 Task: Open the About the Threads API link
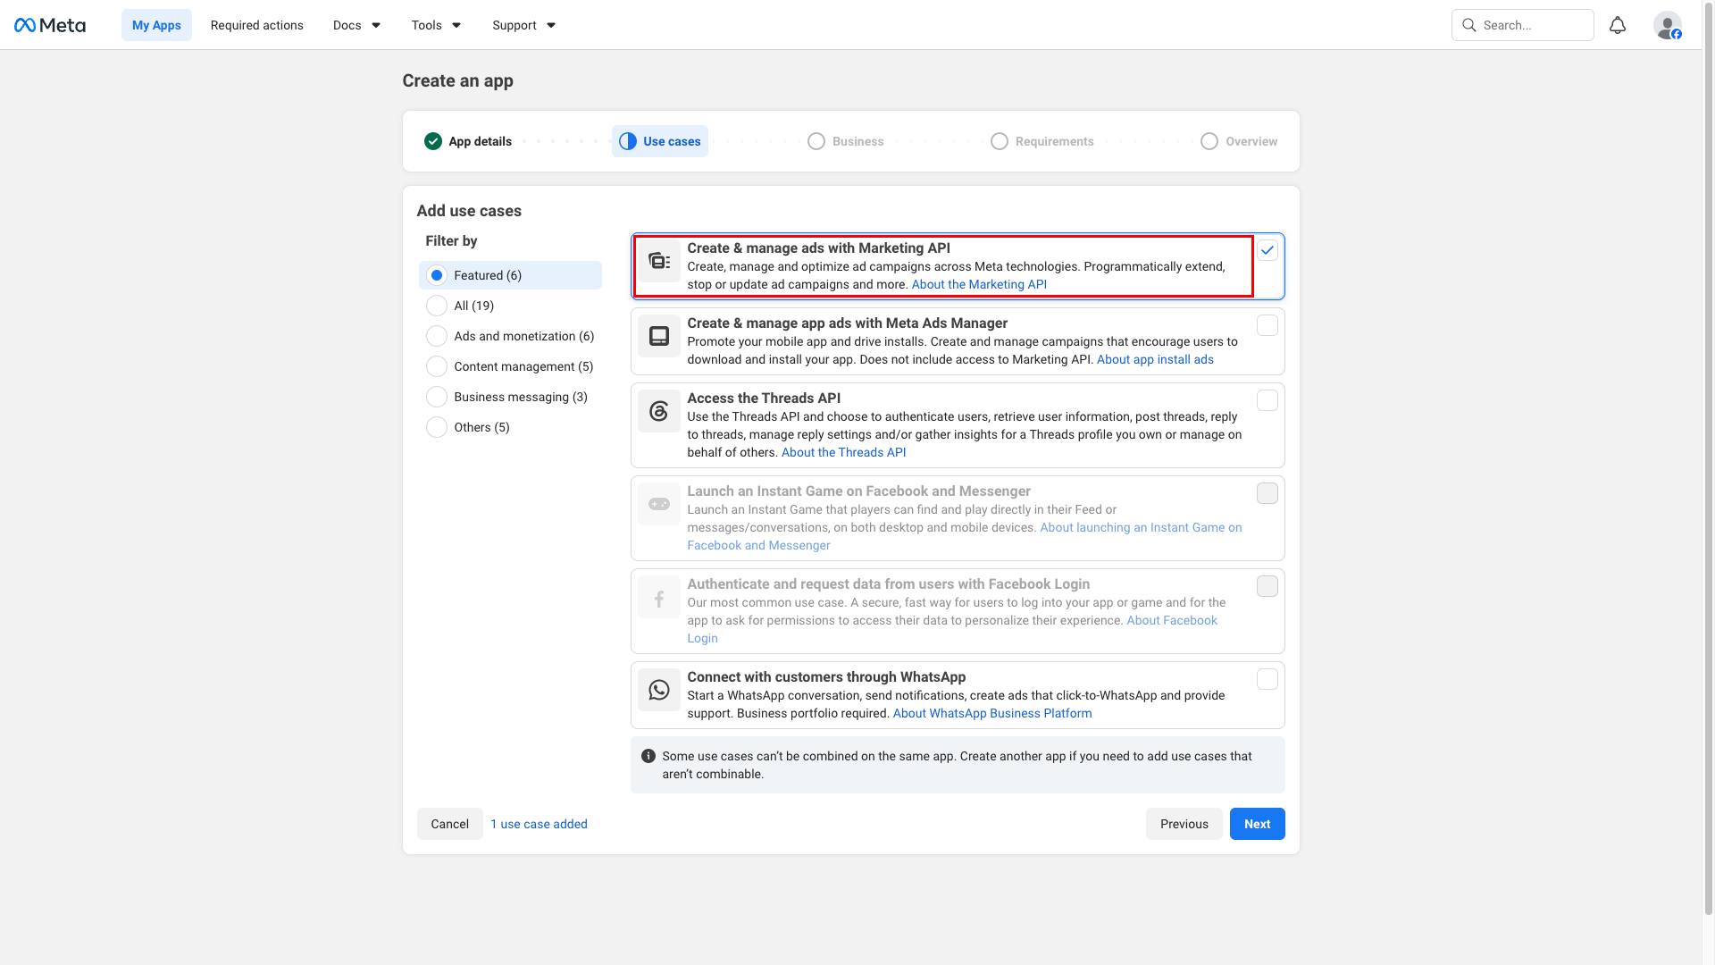(843, 452)
